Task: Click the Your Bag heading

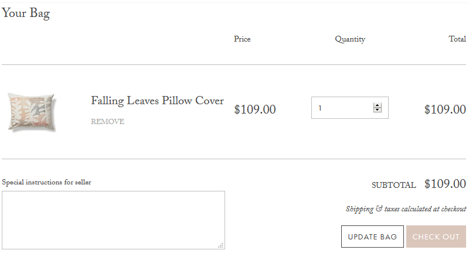Action: point(26,13)
